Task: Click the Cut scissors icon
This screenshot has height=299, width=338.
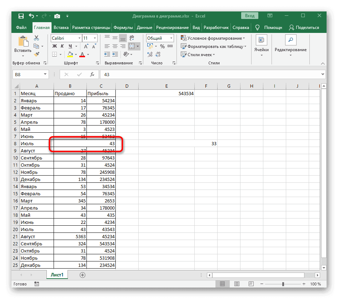Action: (36, 38)
